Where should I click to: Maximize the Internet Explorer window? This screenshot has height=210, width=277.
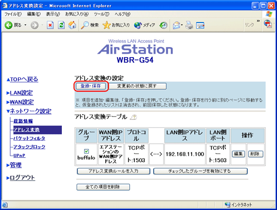(263, 6)
